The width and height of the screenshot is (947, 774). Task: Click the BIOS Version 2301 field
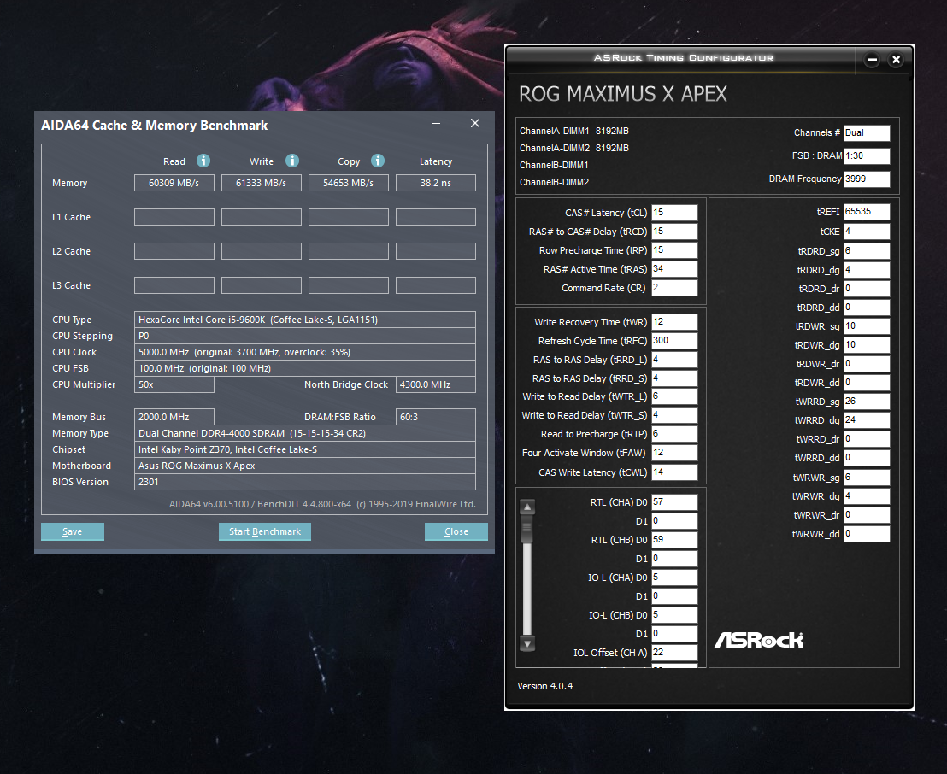[x=305, y=482]
